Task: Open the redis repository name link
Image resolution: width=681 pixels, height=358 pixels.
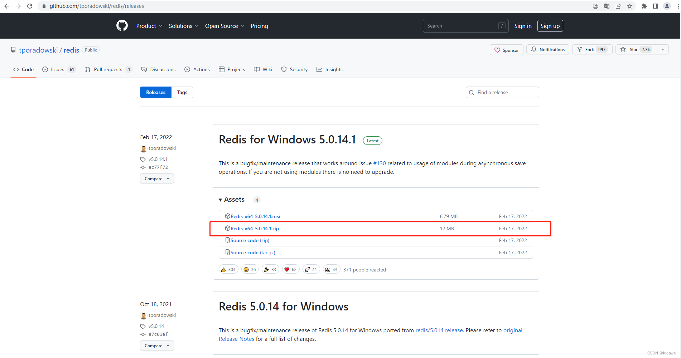Action: [x=71, y=50]
